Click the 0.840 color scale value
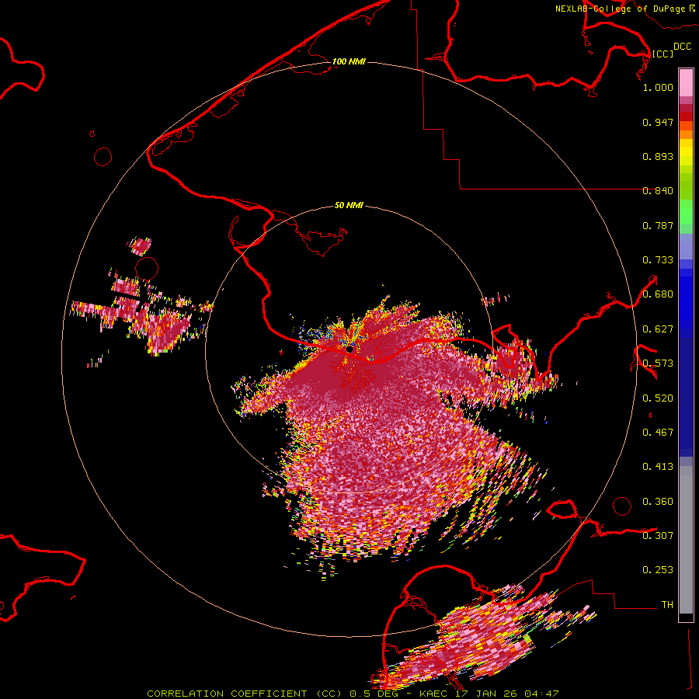The width and height of the screenshot is (699, 699). point(658,191)
